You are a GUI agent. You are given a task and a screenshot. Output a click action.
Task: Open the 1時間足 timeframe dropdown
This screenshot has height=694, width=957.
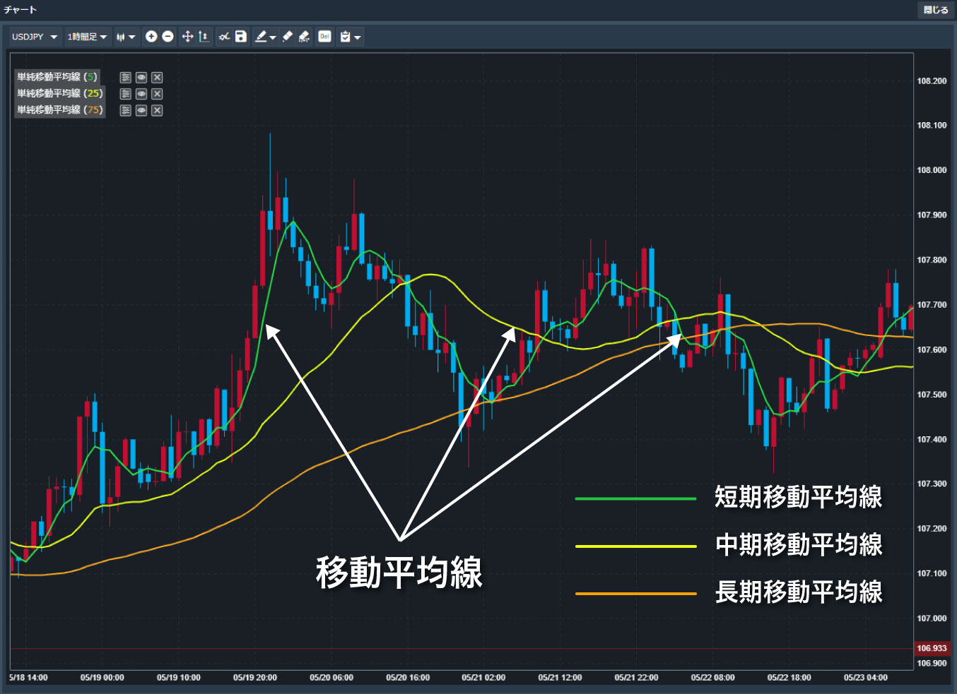87,37
